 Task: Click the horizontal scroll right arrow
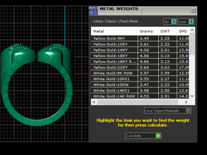click(x=186, y=102)
